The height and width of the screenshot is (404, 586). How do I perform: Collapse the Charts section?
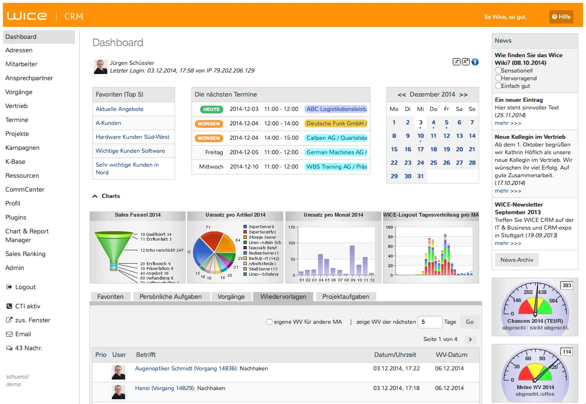click(95, 196)
